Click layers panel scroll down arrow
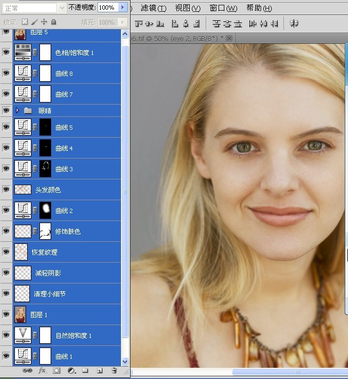348x379 pixels. click(x=125, y=361)
